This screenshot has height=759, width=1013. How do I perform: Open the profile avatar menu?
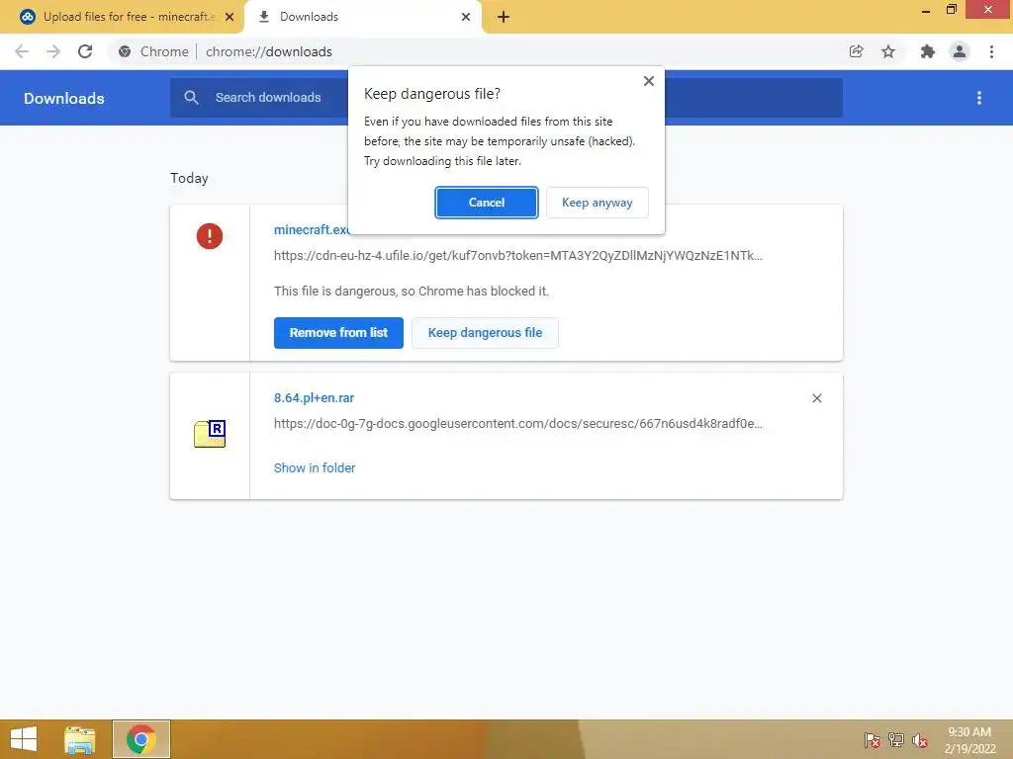pos(960,51)
